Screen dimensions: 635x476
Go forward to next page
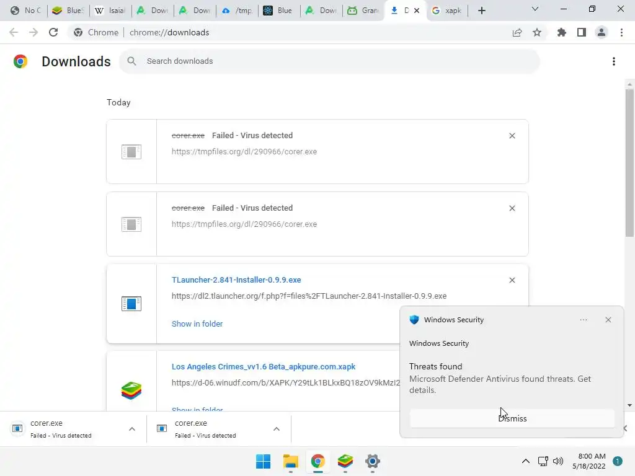[x=33, y=32]
